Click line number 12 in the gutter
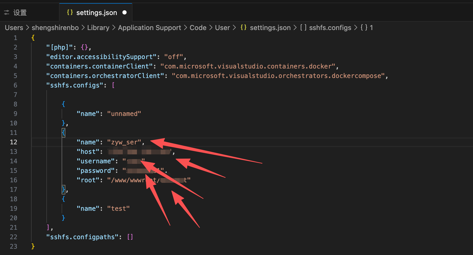Viewport: 473px width, 255px height. [13, 142]
